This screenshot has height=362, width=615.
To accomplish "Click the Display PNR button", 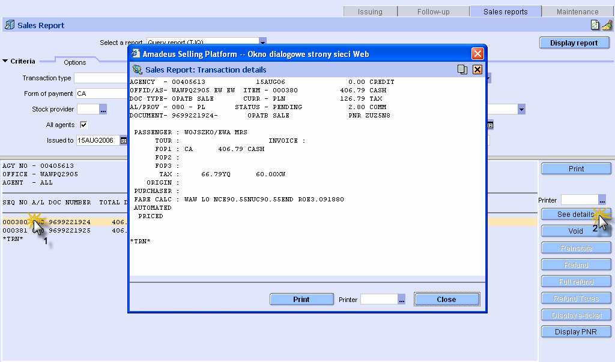I will (x=576, y=332).
